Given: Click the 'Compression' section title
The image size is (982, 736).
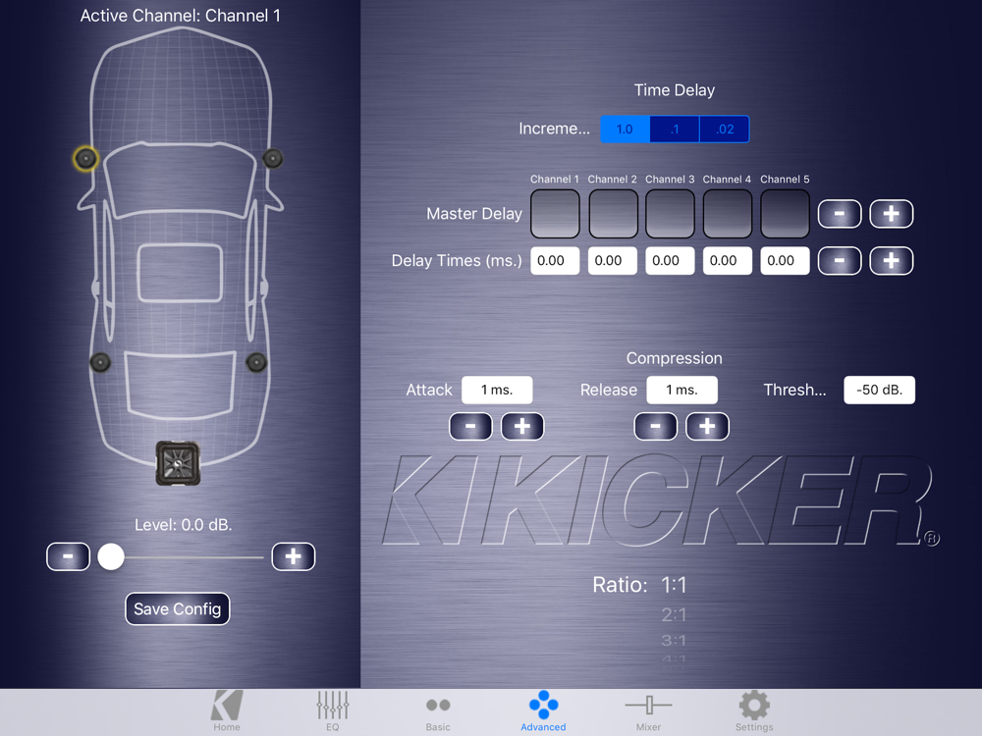Looking at the screenshot, I should coord(675,358).
